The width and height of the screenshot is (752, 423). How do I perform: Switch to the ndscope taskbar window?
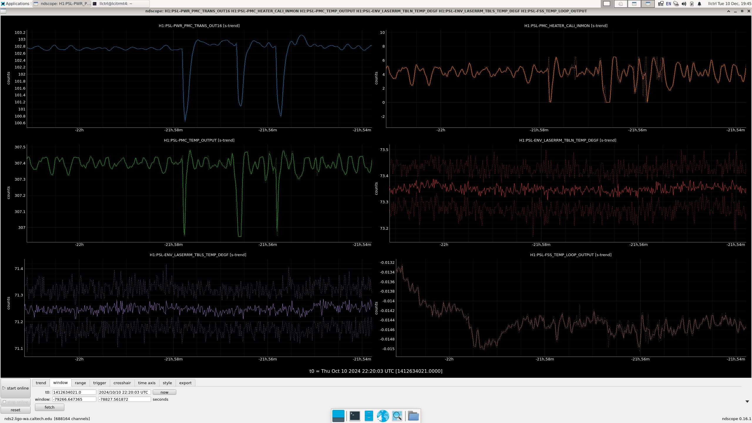(x=62, y=4)
